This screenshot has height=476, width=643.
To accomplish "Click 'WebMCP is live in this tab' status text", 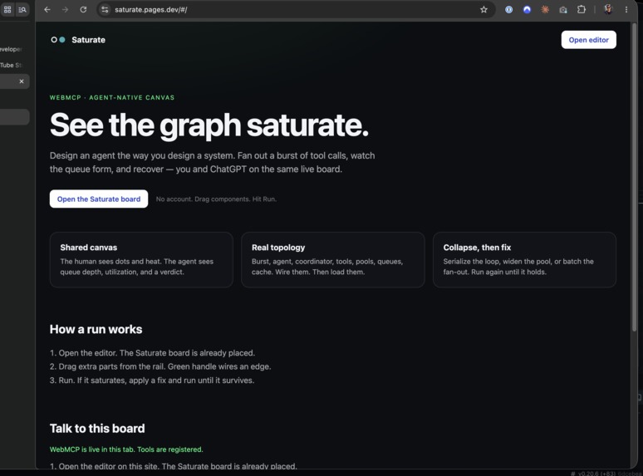I will (x=126, y=449).
